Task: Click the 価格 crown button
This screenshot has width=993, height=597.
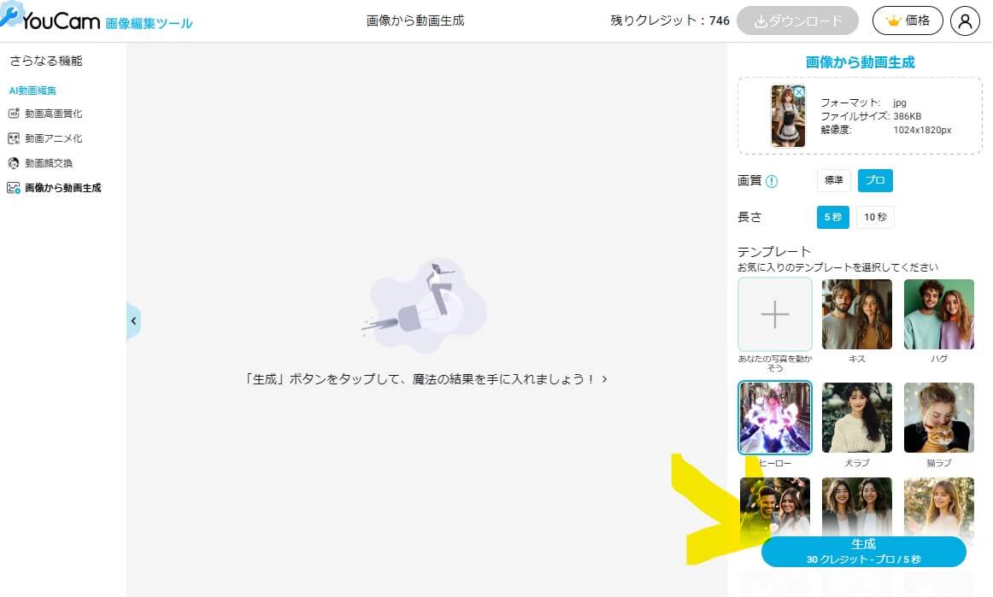Action: pyautogui.click(x=908, y=20)
